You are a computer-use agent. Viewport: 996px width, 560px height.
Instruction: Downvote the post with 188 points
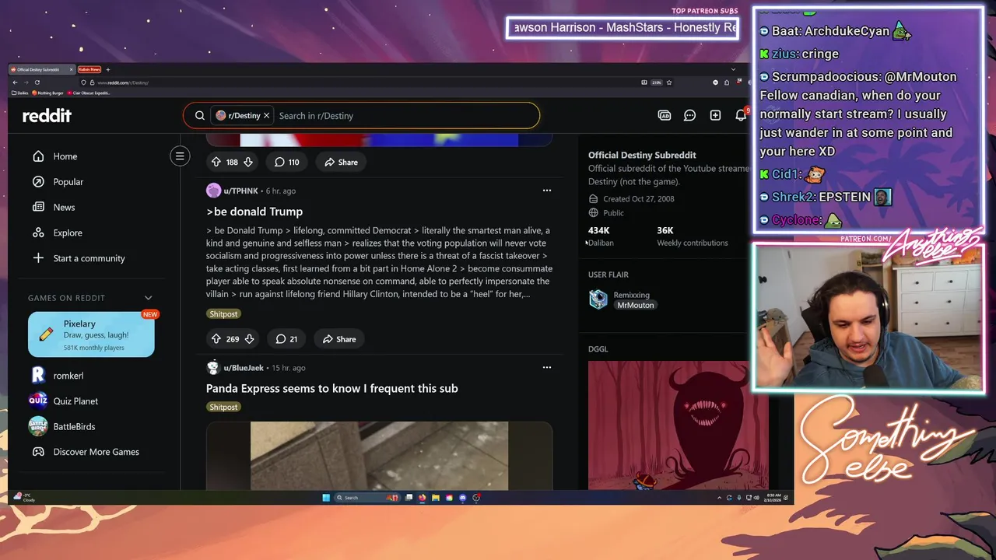(x=248, y=162)
